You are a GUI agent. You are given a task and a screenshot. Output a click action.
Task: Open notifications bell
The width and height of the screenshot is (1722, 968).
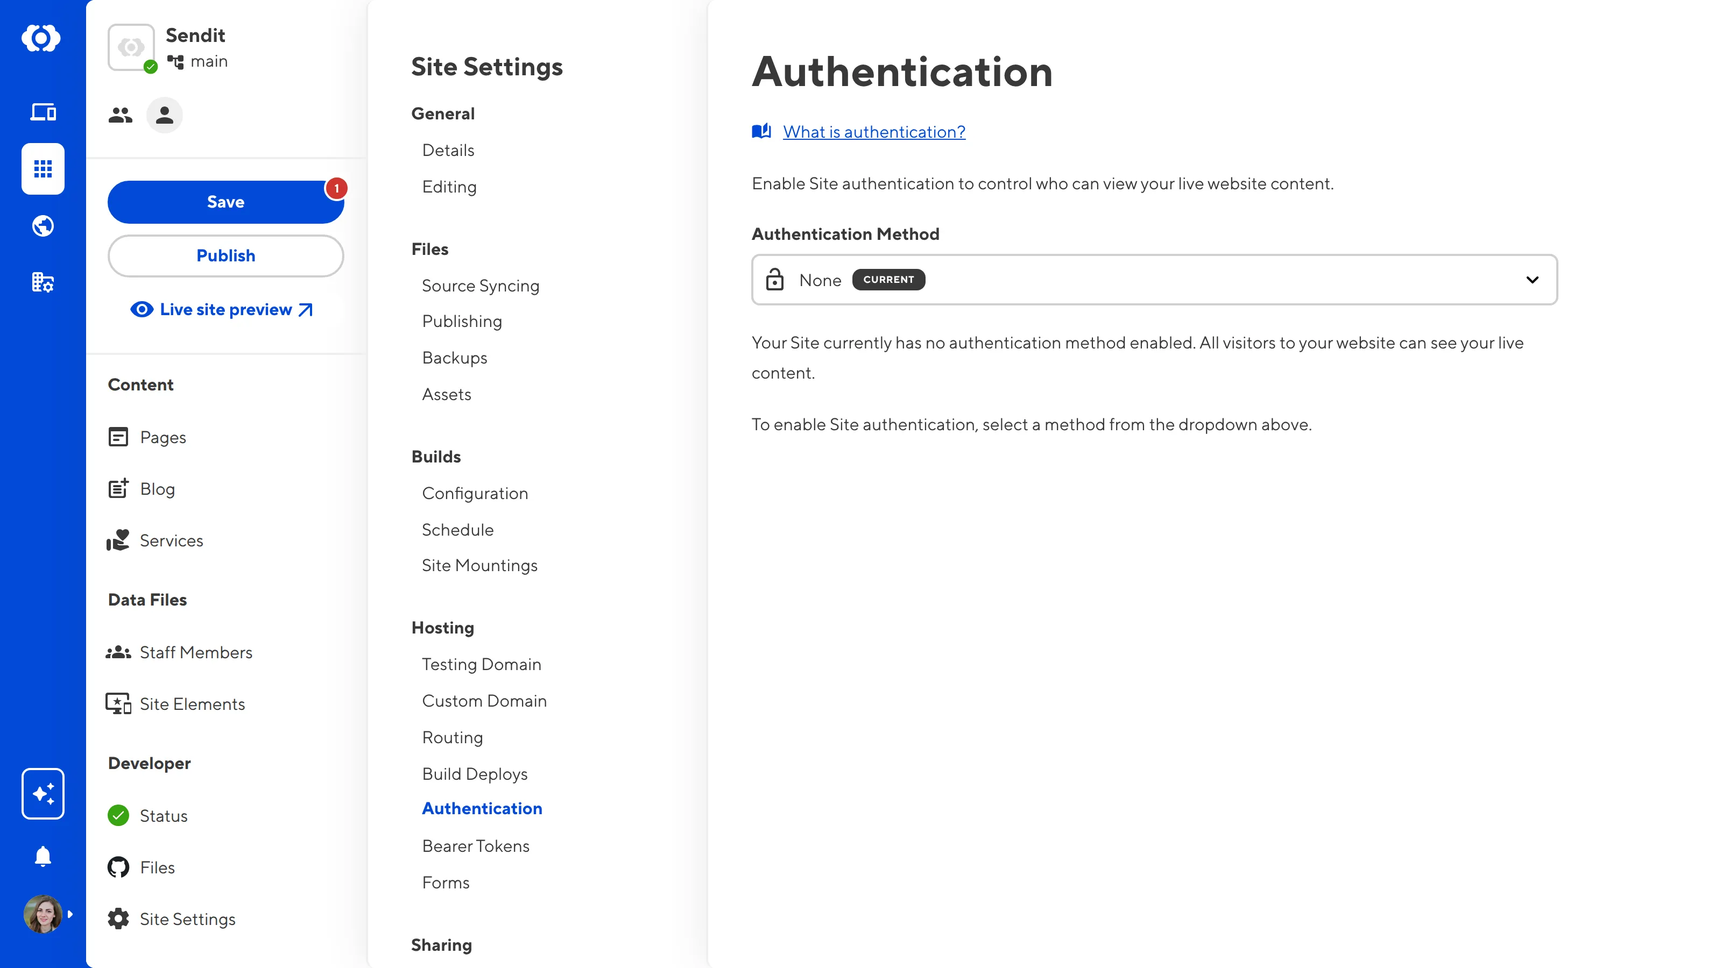pos(43,856)
